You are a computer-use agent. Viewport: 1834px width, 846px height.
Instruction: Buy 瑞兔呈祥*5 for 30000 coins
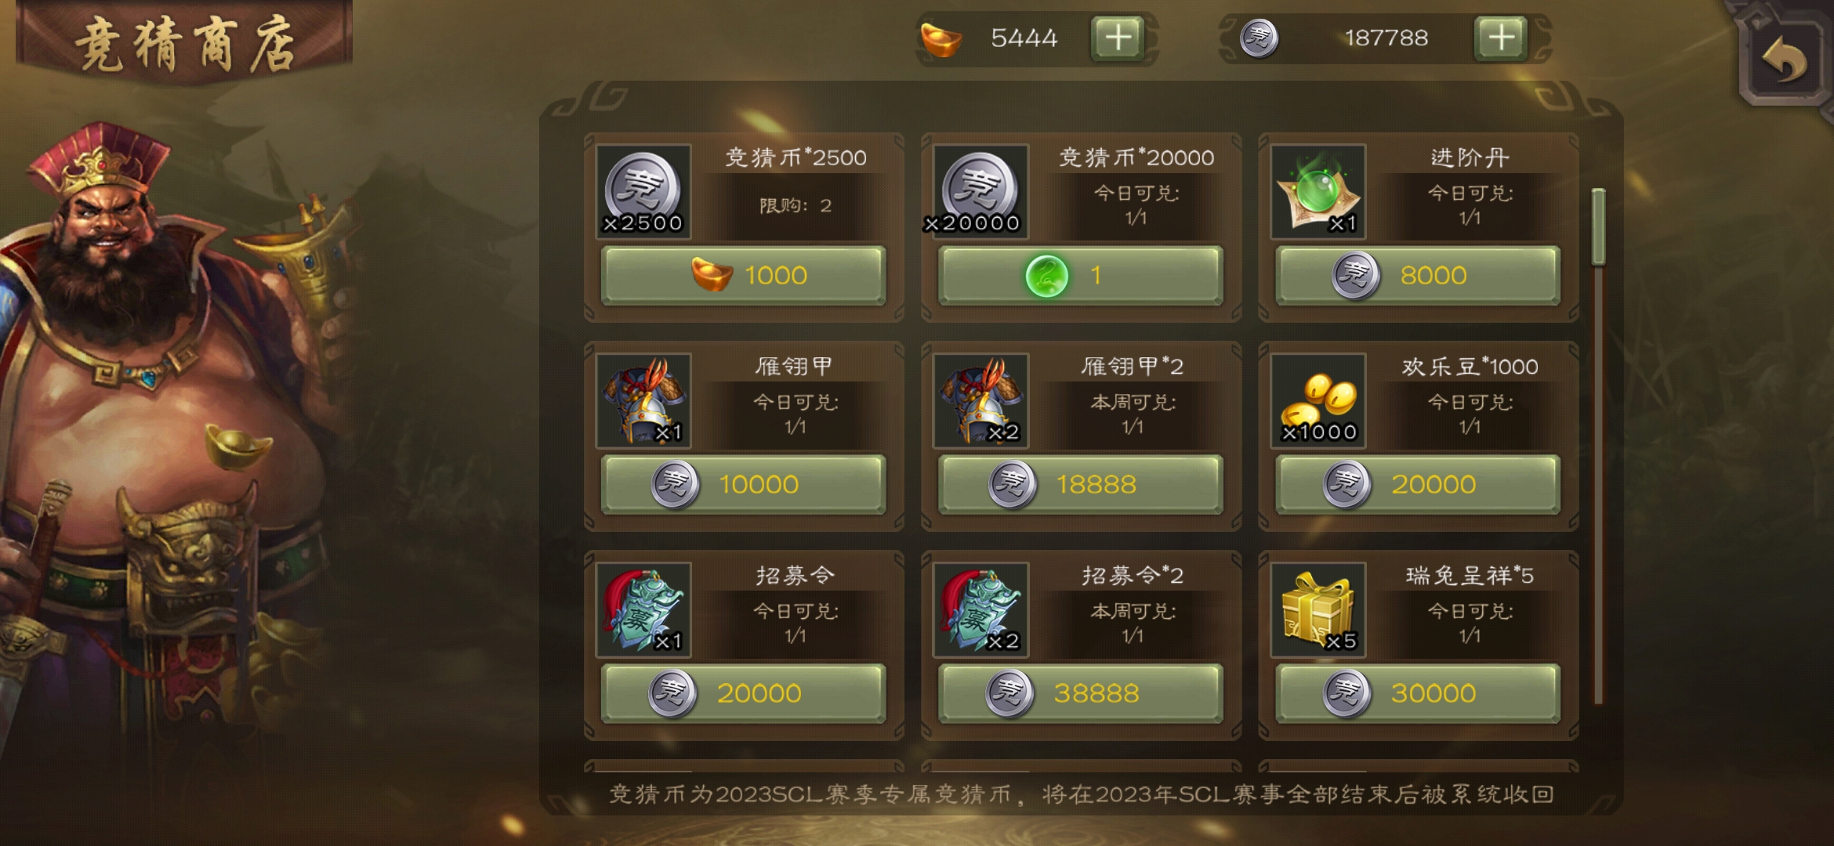pos(1418,693)
